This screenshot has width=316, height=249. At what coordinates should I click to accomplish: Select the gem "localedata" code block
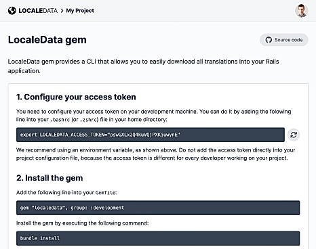tap(158, 208)
